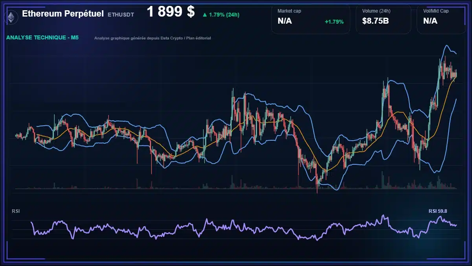Click the "Volume (24h)" label
The height and width of the screenshot is (266, 472).
(x=376, y=11)
